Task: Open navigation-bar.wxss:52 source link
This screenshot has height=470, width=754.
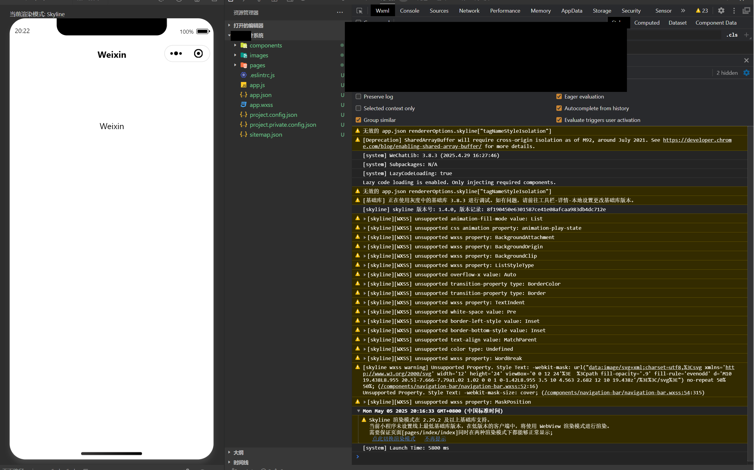Action: [x=453, y=387]
